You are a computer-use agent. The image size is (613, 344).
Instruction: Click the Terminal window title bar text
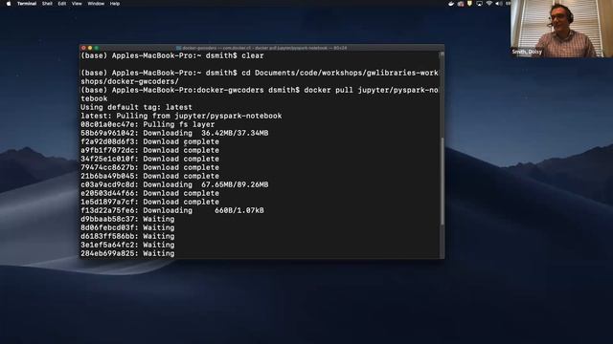(264, 48)
